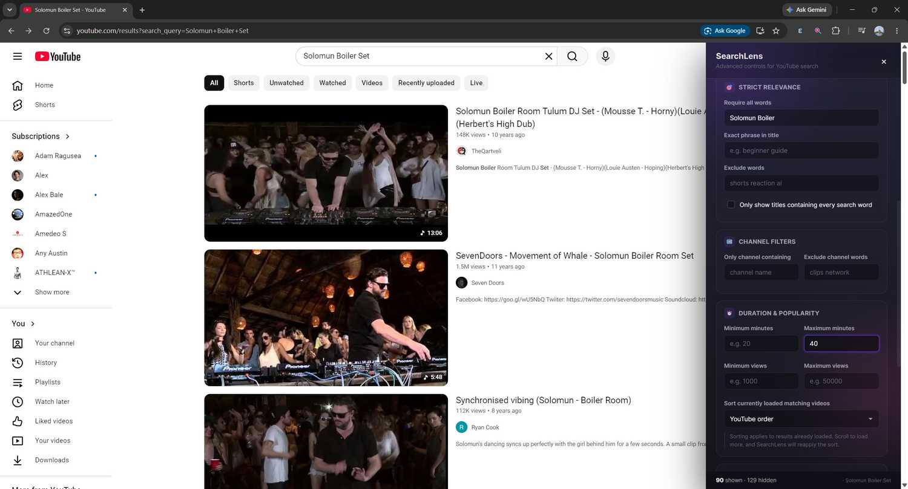This screenshot has width=908, height=489.
Task: Clear the search box with the X icon
Action: (548, 56)
